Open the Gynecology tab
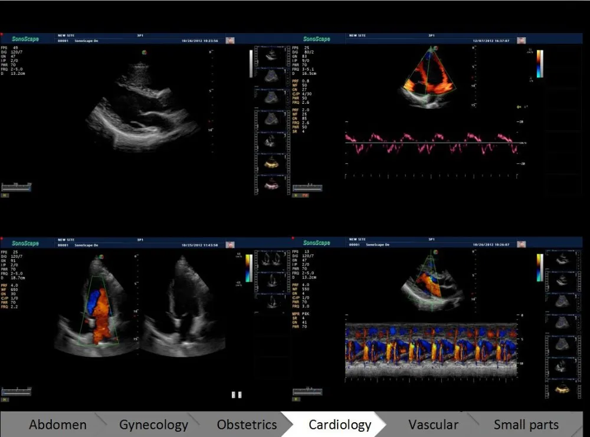590x437 pixels. point(153,425)
